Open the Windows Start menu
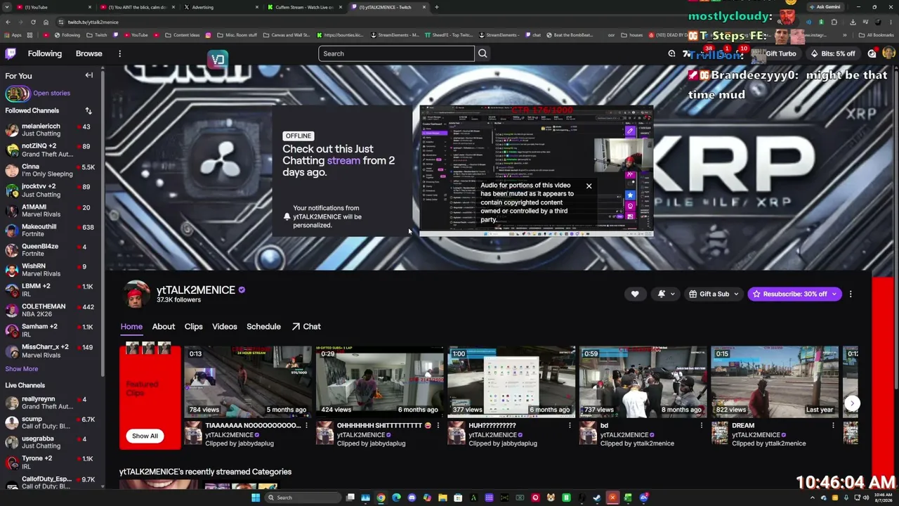Viewport: 899px width, 506px height. (x=256, y=498)
